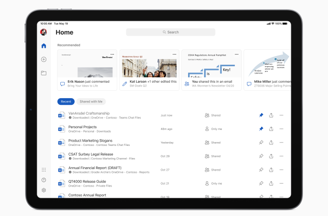
Task: Open the Marketing Goals Q2 card thumbnail
Action: click(149, 64)
